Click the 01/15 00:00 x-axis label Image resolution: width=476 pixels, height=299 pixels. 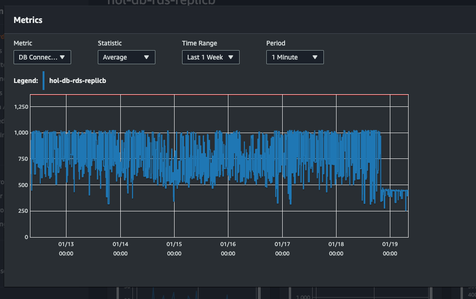tap(174, 249)
